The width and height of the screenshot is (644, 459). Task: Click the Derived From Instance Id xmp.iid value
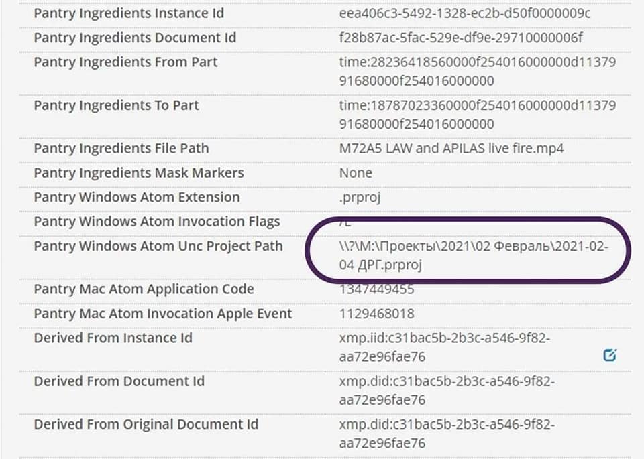point(445,347)
